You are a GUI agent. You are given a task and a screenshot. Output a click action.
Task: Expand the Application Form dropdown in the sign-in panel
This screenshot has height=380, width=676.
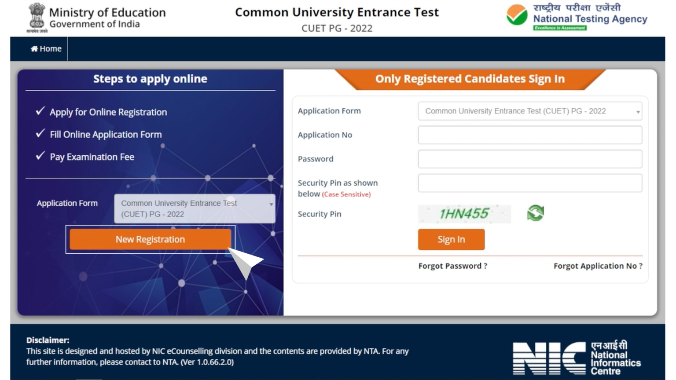(530, 111)
